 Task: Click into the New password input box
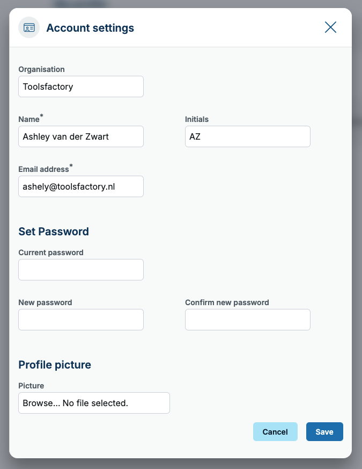[x=81, y=320]
